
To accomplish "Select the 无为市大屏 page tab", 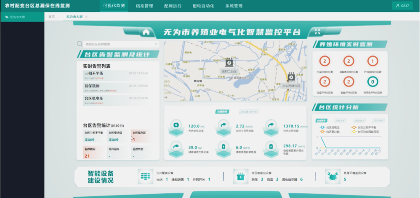I will click(74, 16).
